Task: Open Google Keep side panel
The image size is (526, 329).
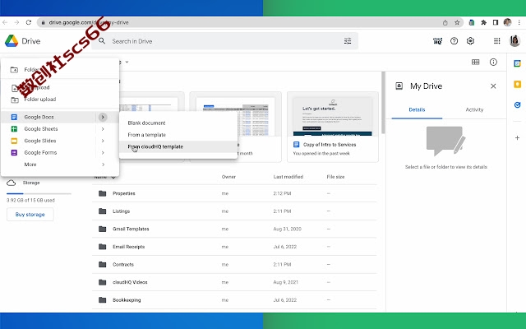Action: coord(517,84)
